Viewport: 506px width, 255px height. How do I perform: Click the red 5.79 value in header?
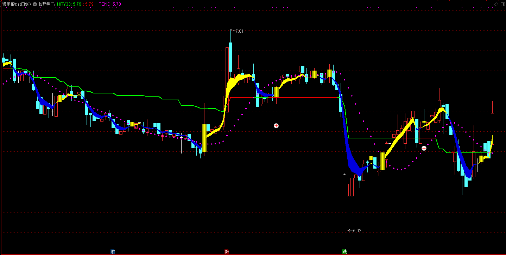tap(89, 4)
